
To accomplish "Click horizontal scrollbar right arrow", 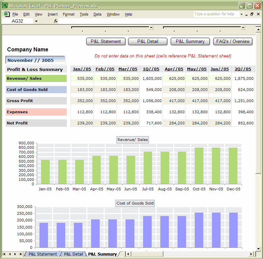I will coord(251,254).
